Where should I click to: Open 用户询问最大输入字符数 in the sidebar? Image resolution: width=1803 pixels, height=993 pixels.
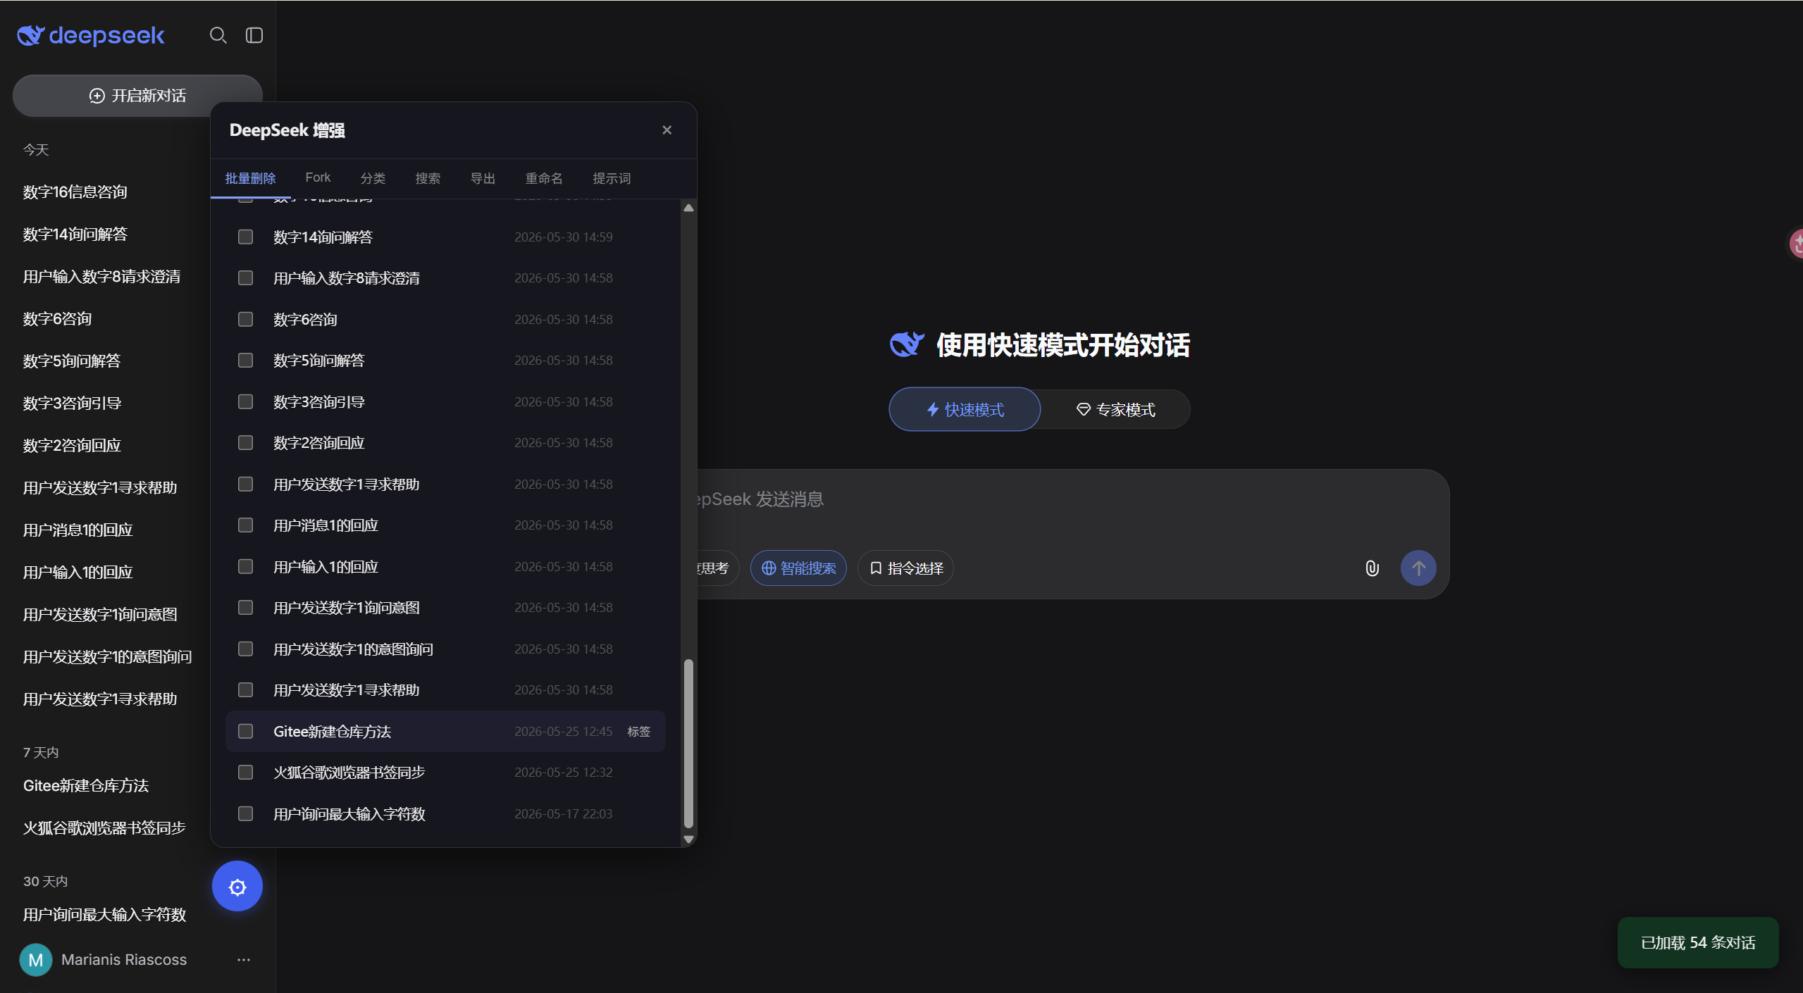[104, 915]
